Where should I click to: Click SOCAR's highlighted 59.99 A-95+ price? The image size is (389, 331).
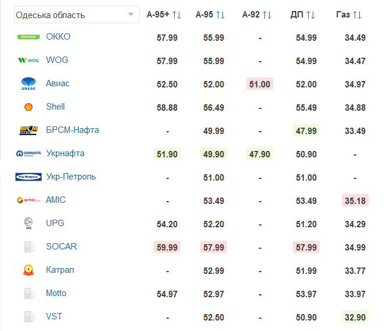[167, 247]
